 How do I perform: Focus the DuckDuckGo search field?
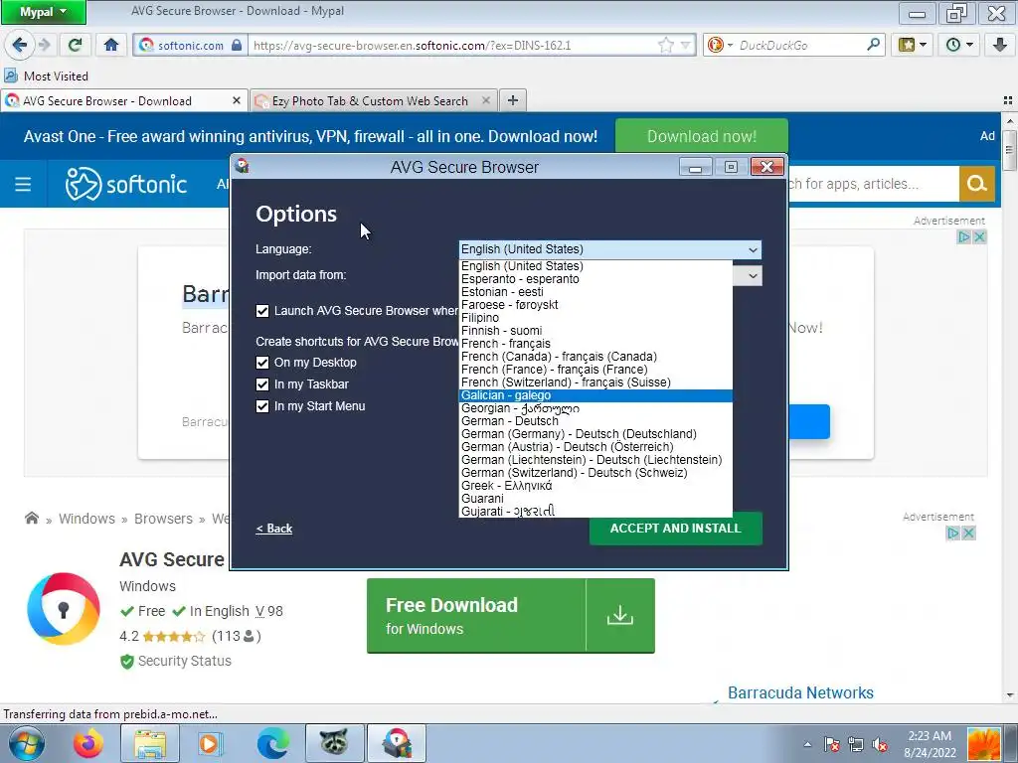coord(800,46)
